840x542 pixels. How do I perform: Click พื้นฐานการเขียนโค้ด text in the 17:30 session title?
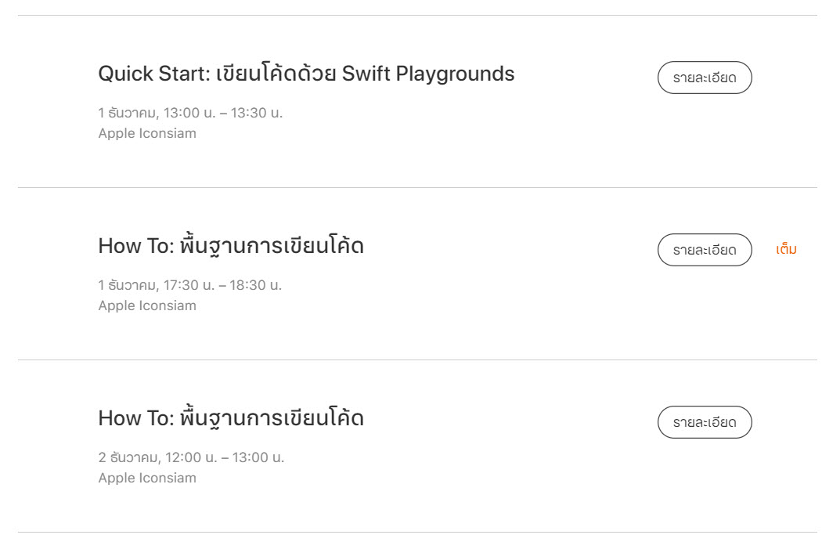(x=272, y=246)
